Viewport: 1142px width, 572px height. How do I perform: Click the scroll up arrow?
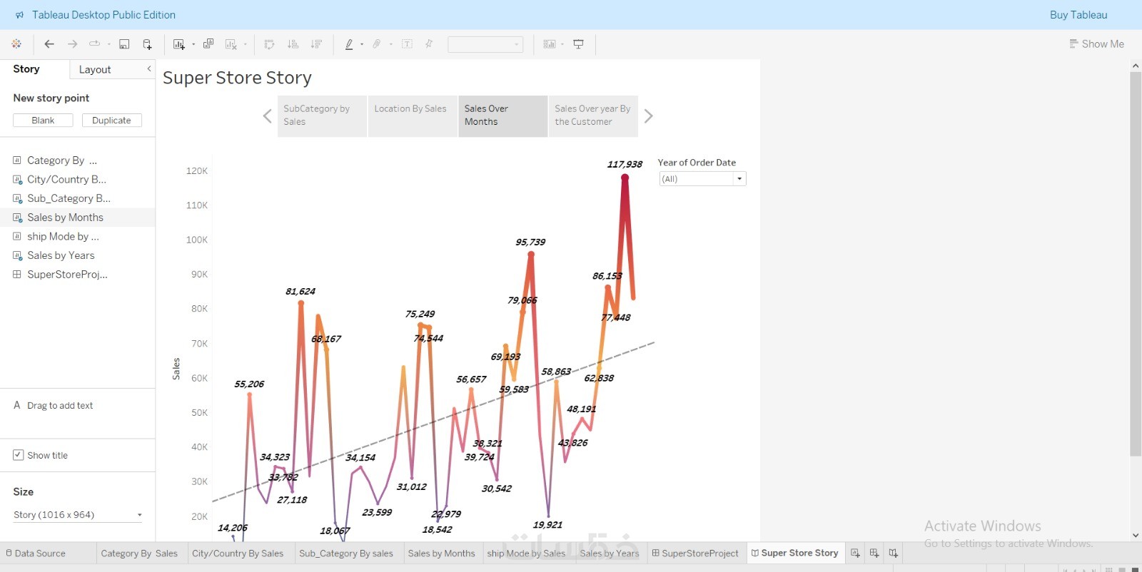pyautogui.click(x=1136, y=66)
